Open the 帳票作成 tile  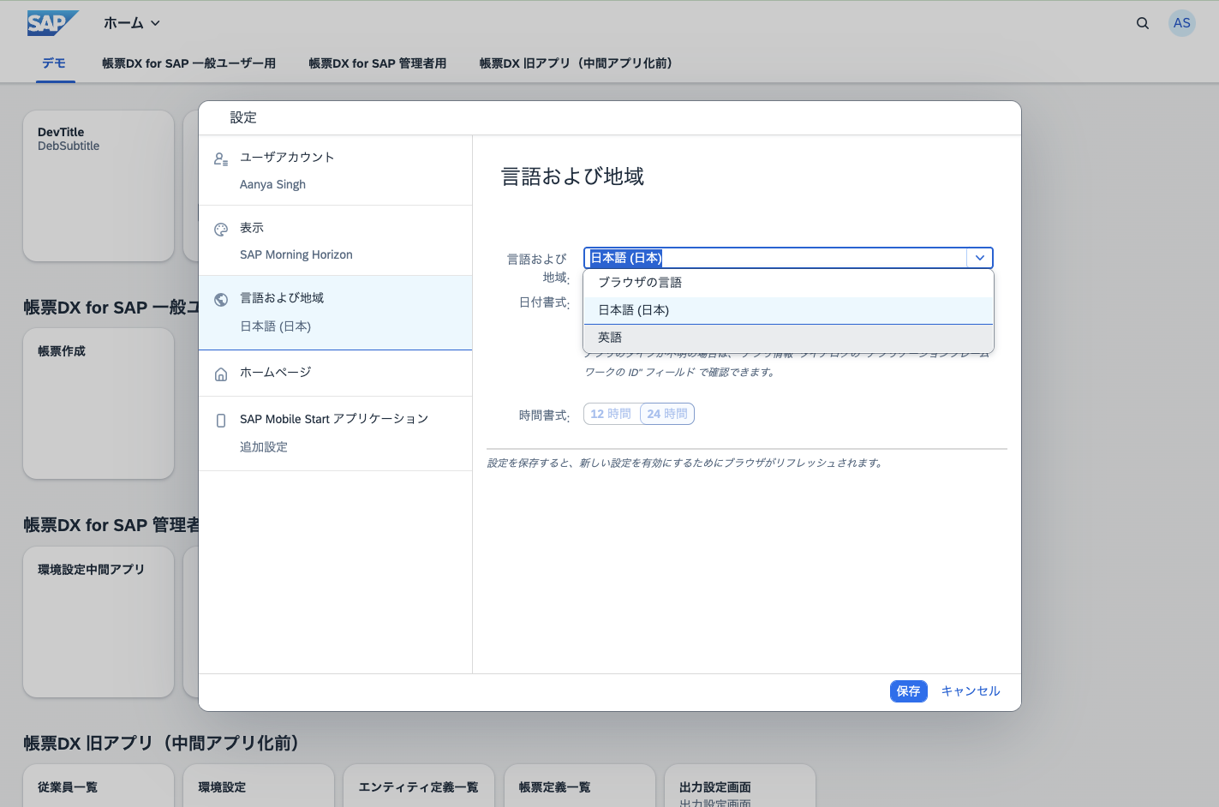click(99, 403)
